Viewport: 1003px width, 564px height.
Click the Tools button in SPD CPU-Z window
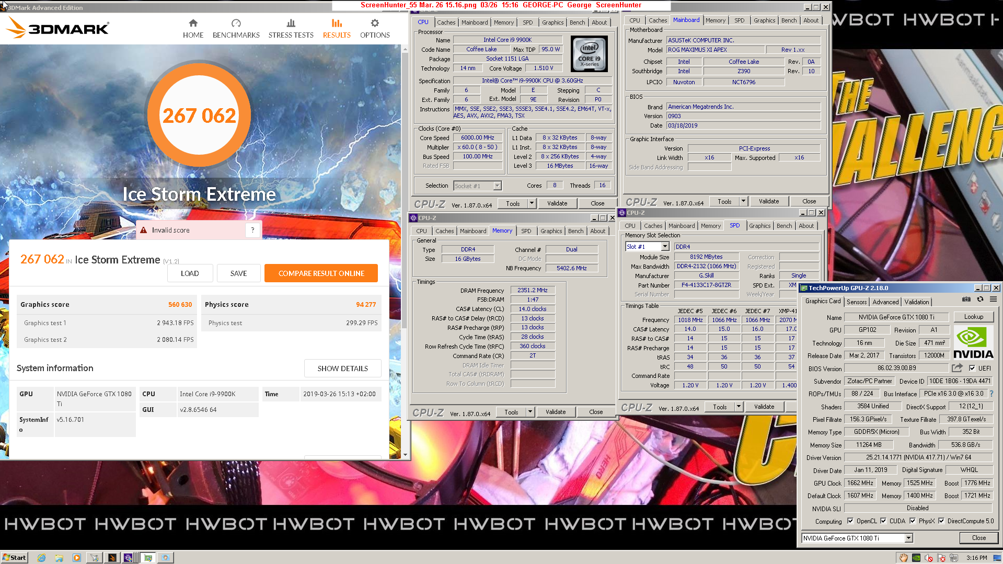(x=720, y=407)
